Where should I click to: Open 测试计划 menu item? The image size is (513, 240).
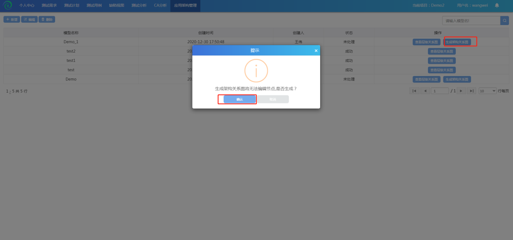point(71,6)
